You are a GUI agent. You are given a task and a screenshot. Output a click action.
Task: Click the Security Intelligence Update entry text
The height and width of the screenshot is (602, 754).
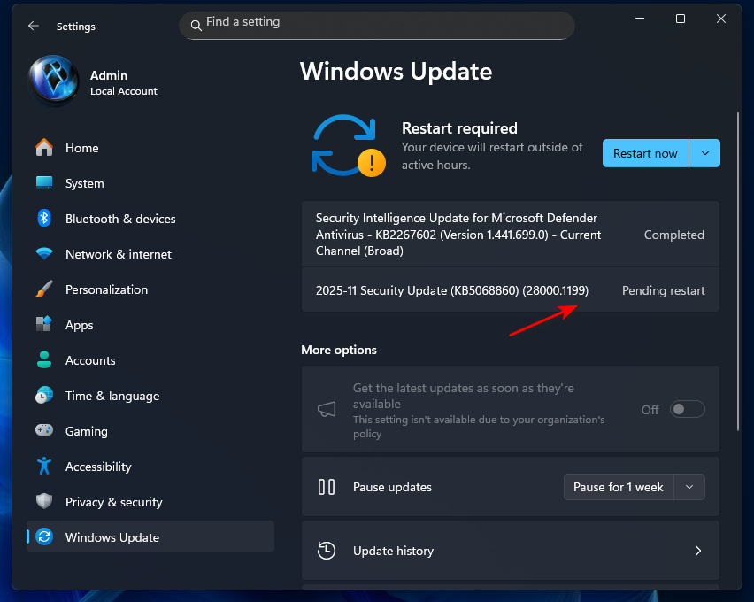(x=458, y=235)
